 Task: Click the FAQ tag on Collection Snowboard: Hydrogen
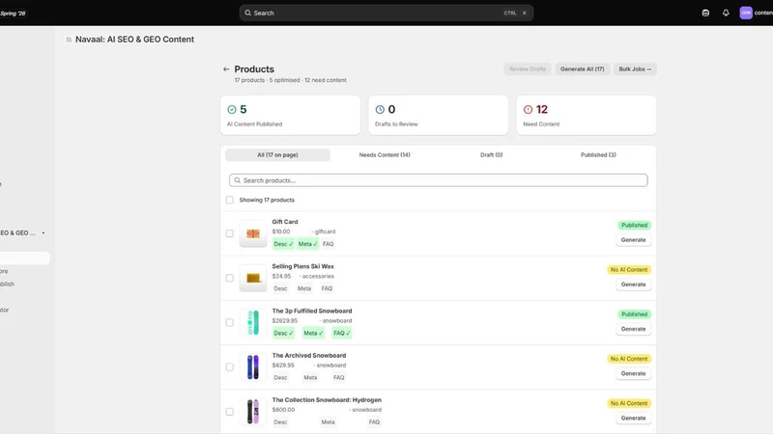click(x=374, y=422)
